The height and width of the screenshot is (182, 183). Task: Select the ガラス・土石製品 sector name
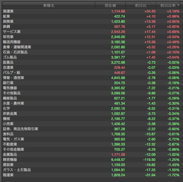click(17, 170)
